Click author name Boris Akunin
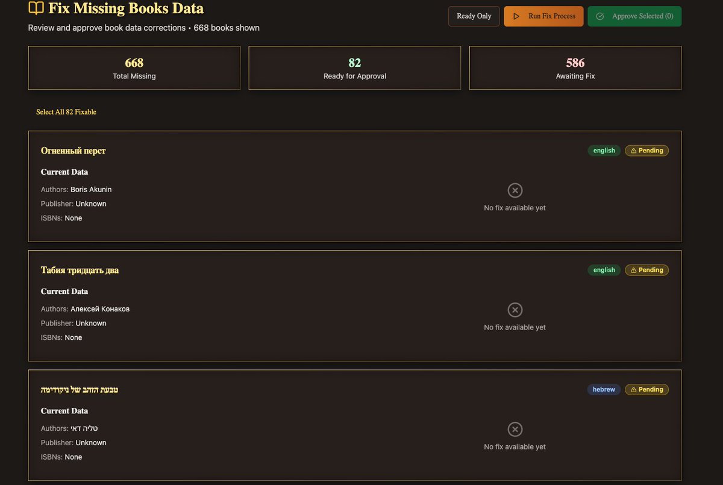 coord(91,189)
